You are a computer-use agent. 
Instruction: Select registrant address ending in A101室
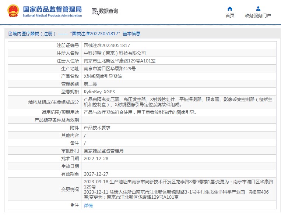[120, 61]
